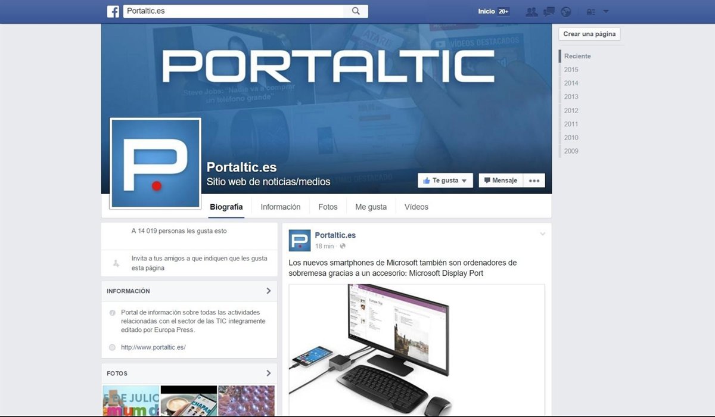
Task: Click the privacy shortcuts lock icon
Action: pyautogui.click(x=591, y=11)
